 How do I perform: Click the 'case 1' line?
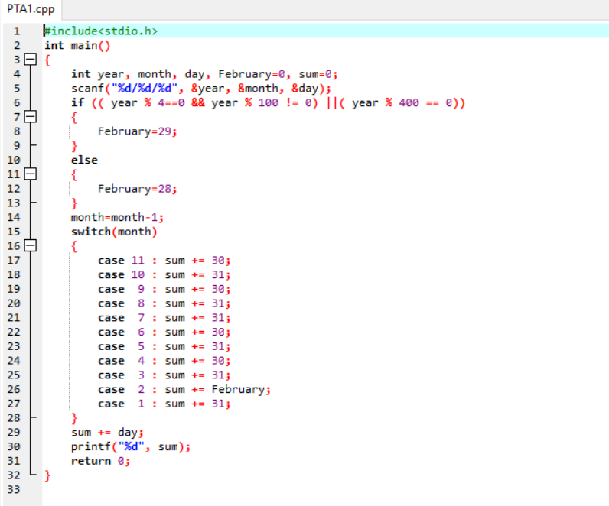click(164, 404)
